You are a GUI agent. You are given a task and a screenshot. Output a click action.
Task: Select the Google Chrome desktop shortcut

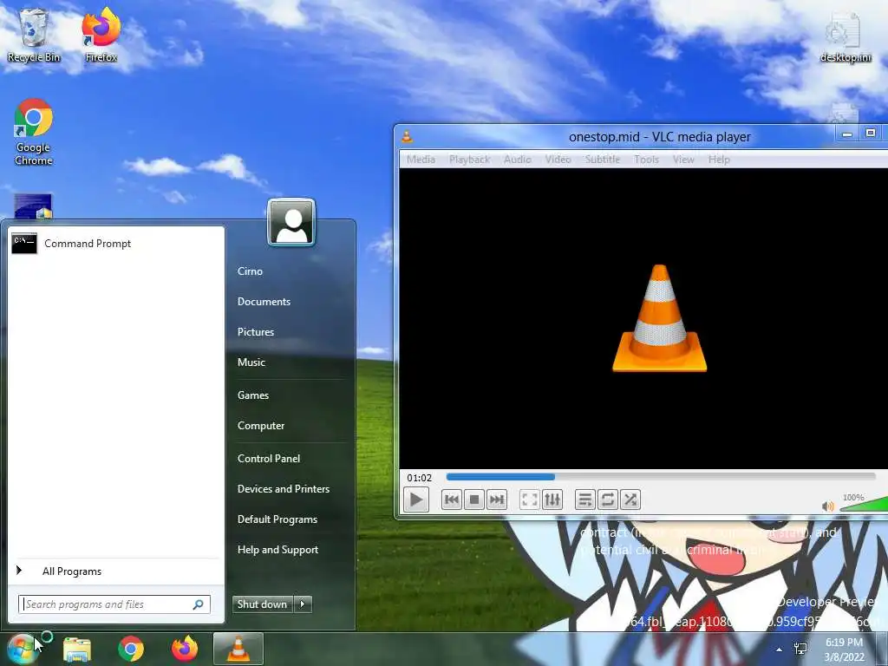34,133
